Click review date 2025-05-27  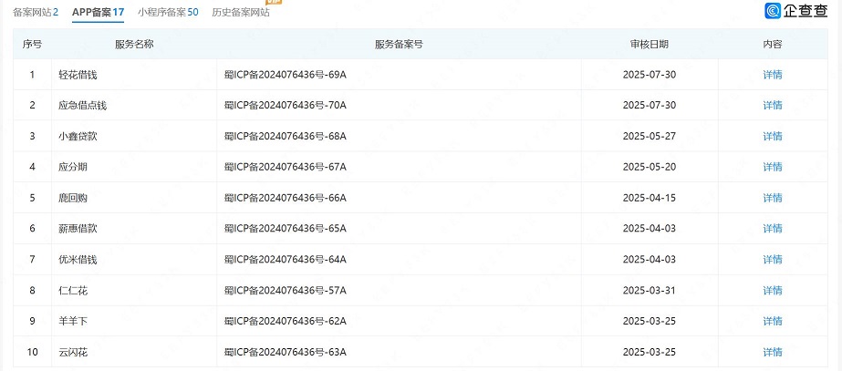(650, 137)
